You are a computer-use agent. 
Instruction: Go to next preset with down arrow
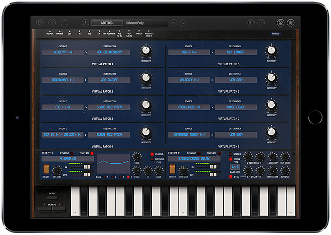(x=185, y=23)
